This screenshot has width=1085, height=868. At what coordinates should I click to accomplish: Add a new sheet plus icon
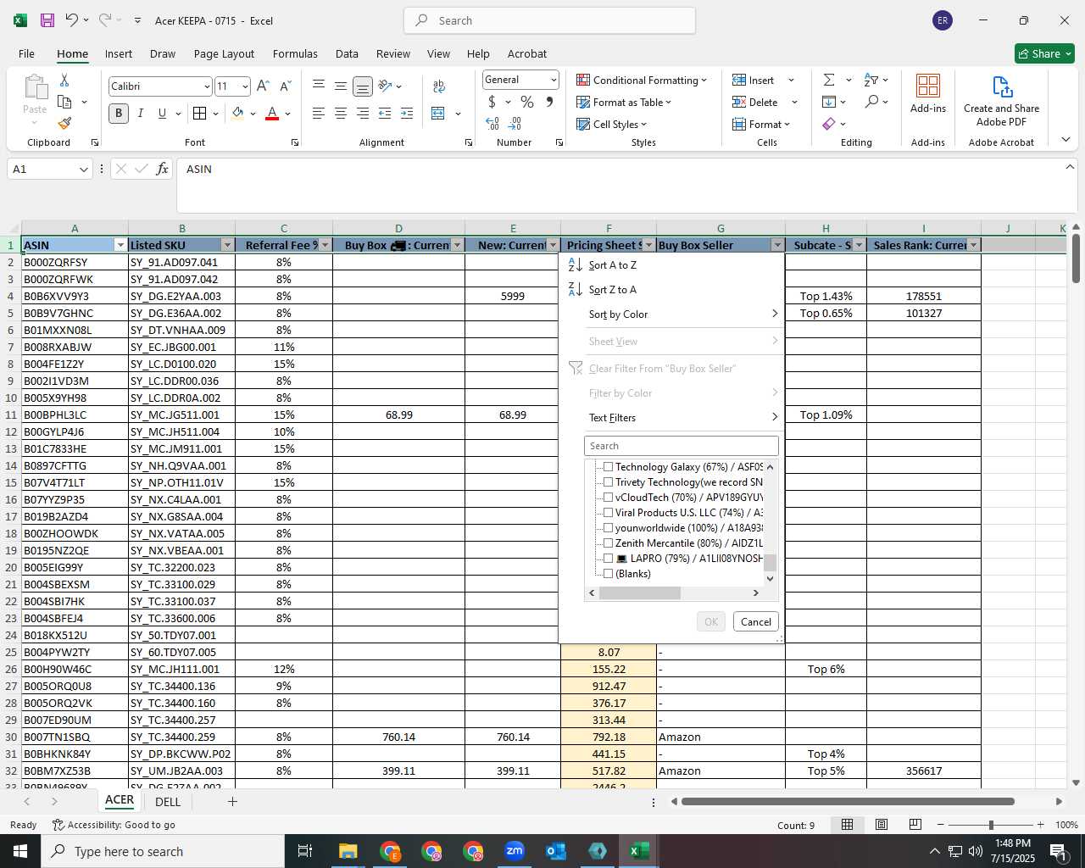[231, 801]
